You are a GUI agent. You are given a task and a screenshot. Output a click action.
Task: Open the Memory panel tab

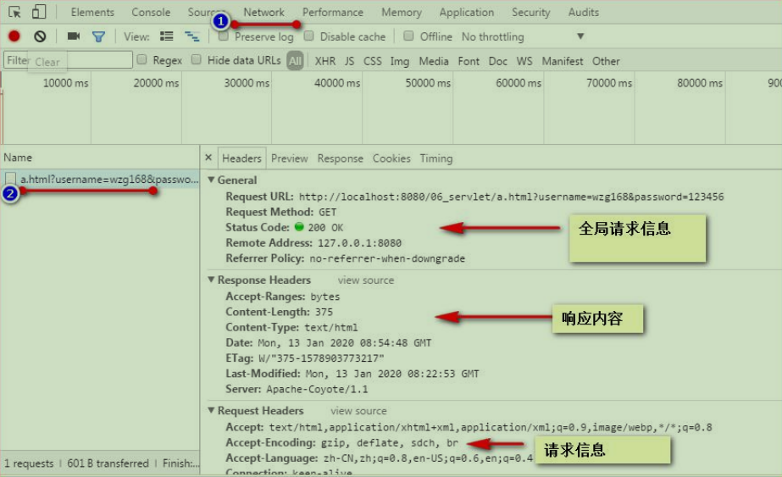(402, 12)
